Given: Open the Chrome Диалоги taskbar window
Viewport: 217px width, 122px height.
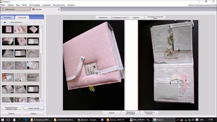Looking at the screenshot, I should coord(88,120).
